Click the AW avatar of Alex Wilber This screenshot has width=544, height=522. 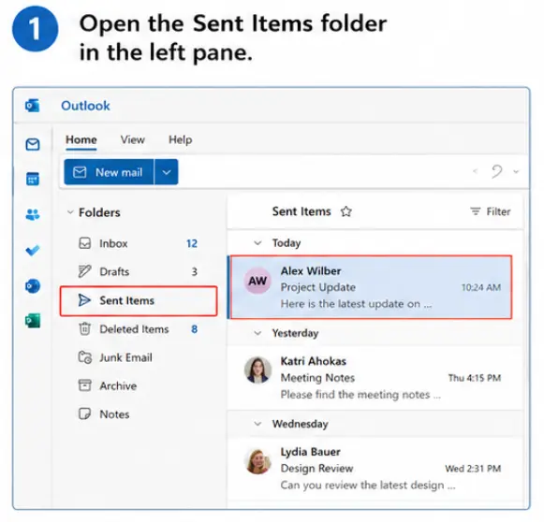[x=257, y=281]
